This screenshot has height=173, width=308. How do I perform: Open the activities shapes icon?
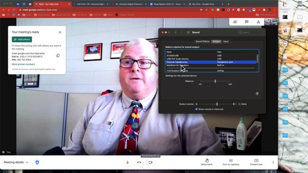(x=258, y=22)
